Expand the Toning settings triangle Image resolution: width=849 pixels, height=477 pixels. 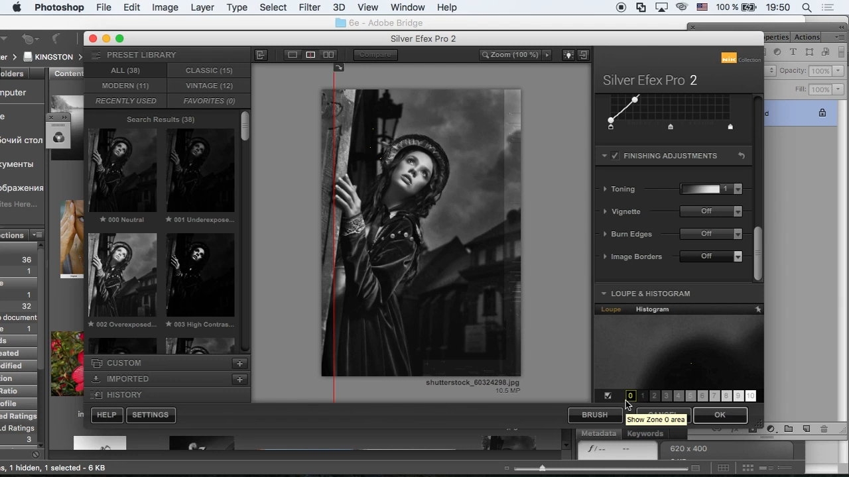point(605,189)
